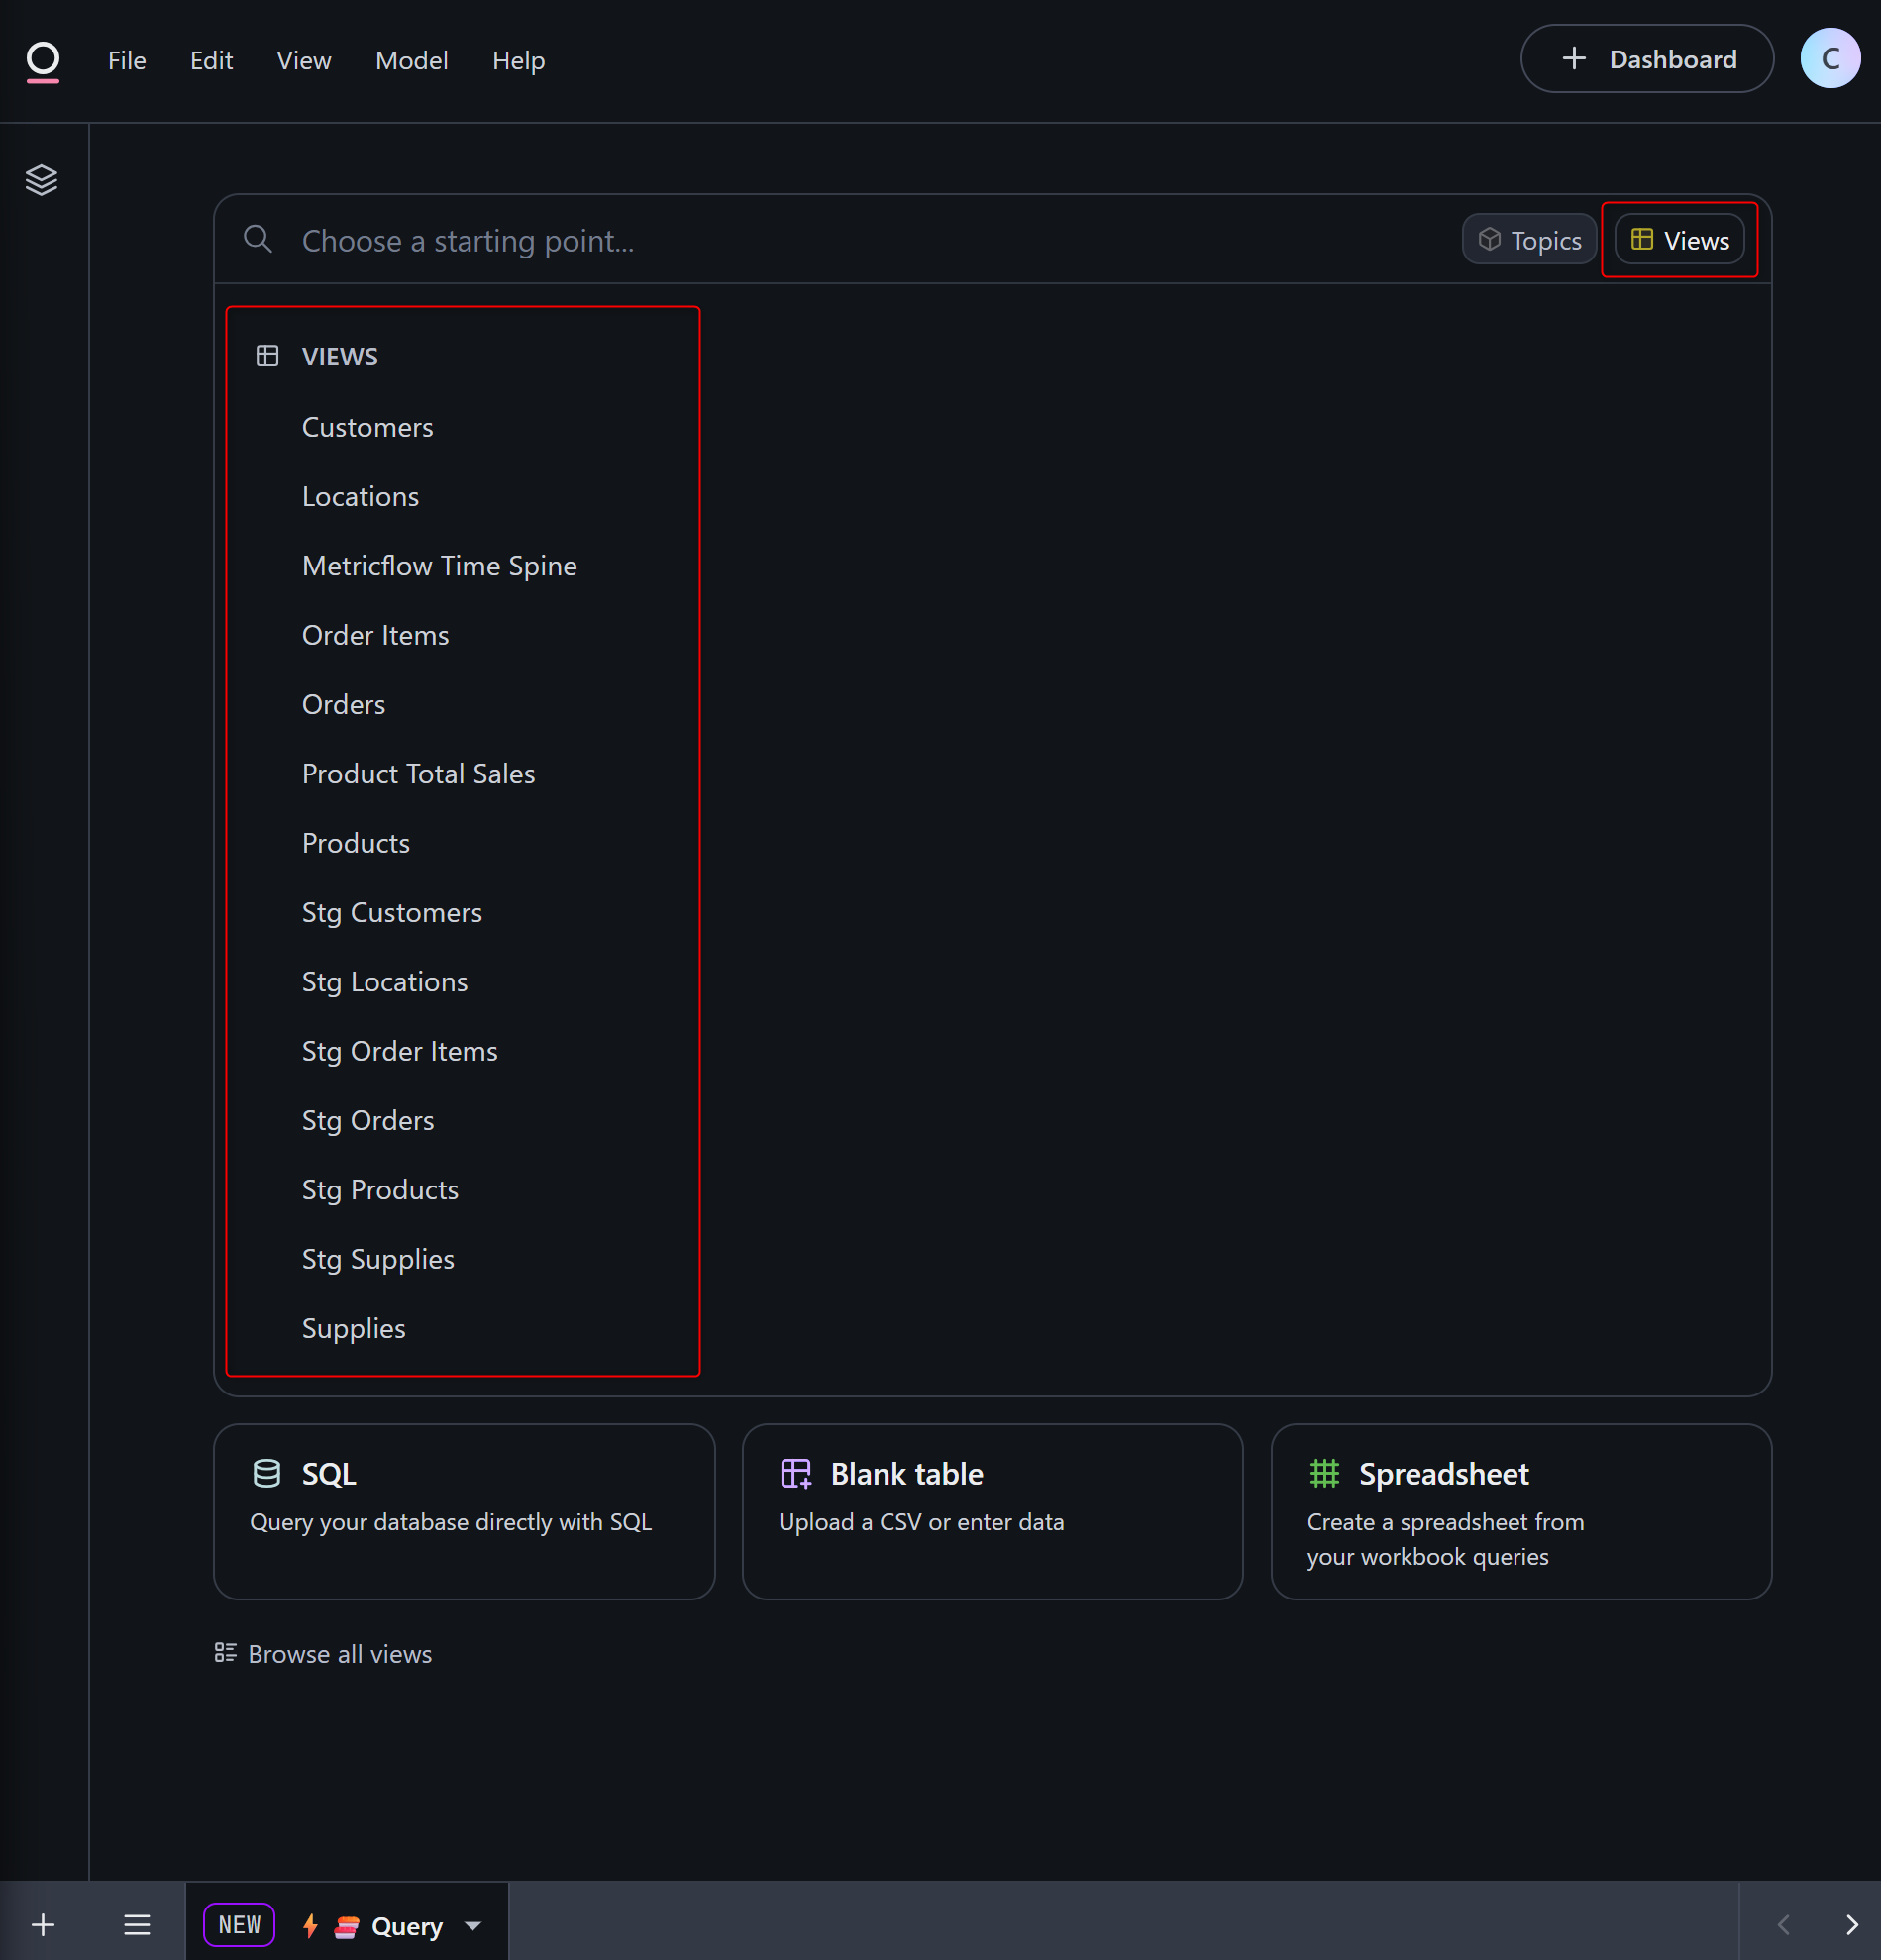The width and height of the screenshot is (1881, 1960).
Task: Select the Stg Supplies view
Action: pos(378,1259)
